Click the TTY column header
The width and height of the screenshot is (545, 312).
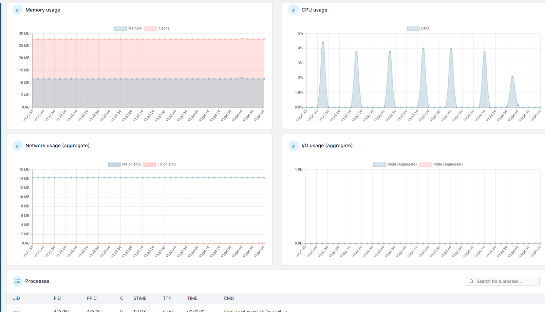coord(167,298)
